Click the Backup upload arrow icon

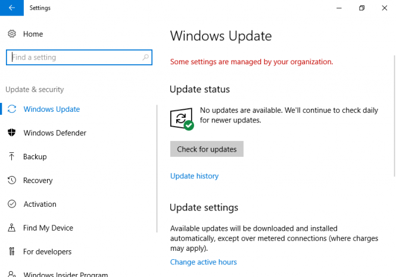click(12, 156)
